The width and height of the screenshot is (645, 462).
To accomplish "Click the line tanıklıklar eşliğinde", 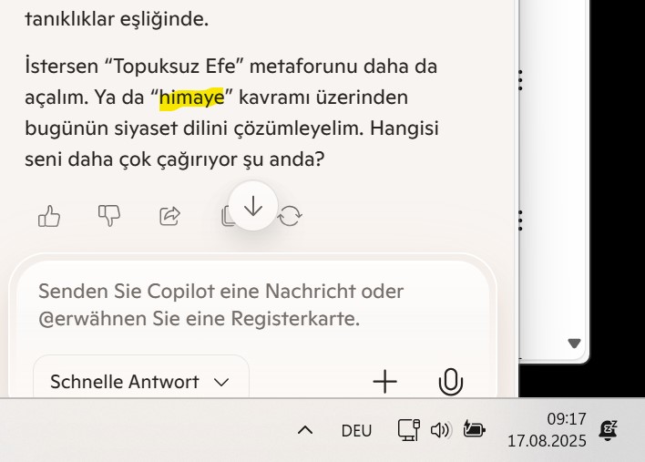I will point(117,19).
